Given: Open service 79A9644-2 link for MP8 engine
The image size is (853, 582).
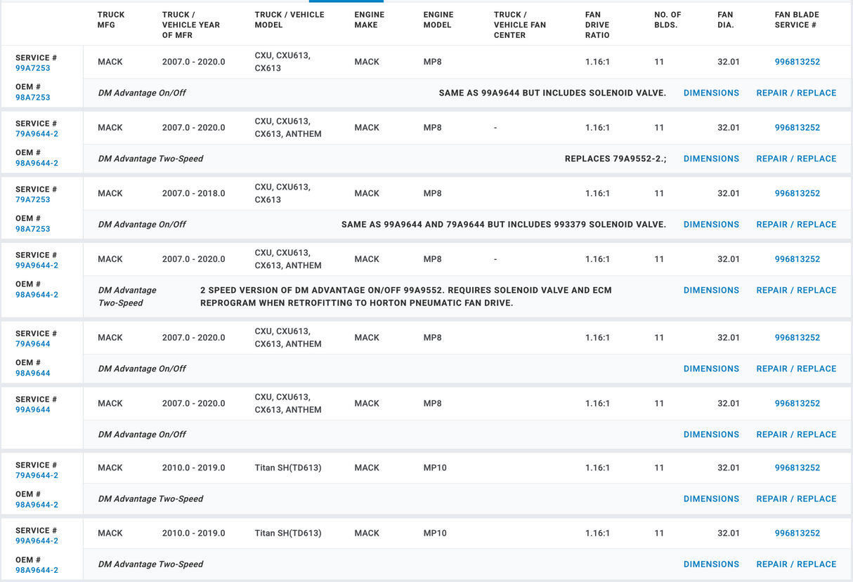Looking at the screenshot, I should point(37,134).
